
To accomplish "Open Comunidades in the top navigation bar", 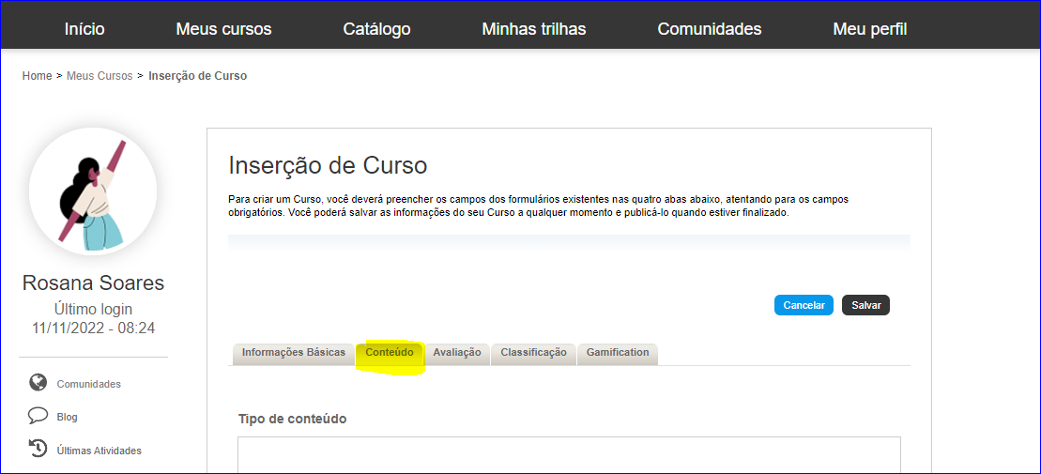I will (x=709, y=29).
